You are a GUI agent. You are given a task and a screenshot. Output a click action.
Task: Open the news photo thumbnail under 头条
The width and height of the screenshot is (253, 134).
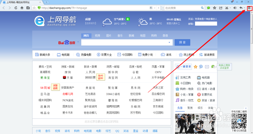tap(195, 124)
